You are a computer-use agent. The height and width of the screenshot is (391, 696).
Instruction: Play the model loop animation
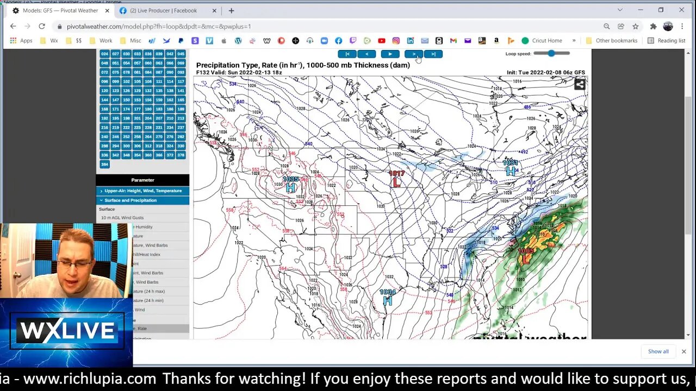(390, 54)
